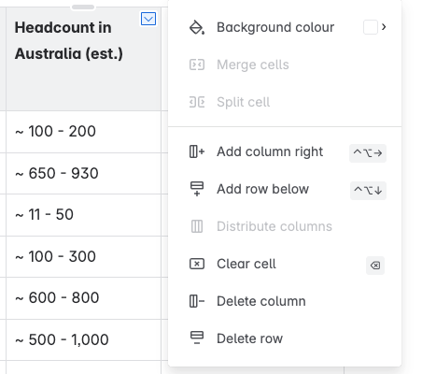Choose Delete row from the menu
Image resolution: width=422 pixels, height=374 pixels.
pos(285,338)
